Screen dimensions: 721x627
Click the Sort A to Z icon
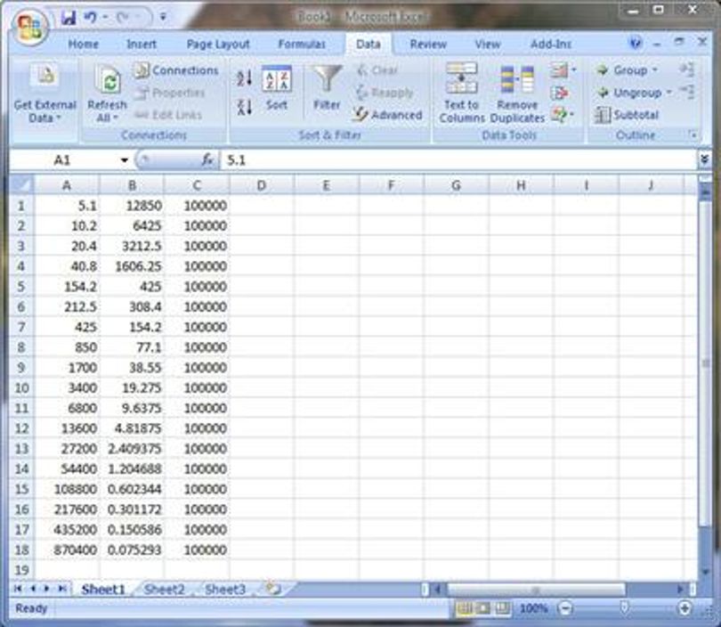coord(244,78)
